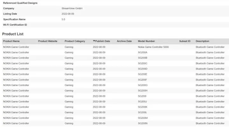The height and width of the screenshot is (128, 229).
Task: Select model number SG200N
Action: click(142, 123)
